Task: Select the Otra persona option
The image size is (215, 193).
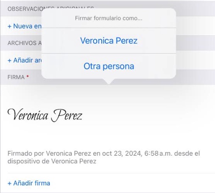Action: point(109,66)
